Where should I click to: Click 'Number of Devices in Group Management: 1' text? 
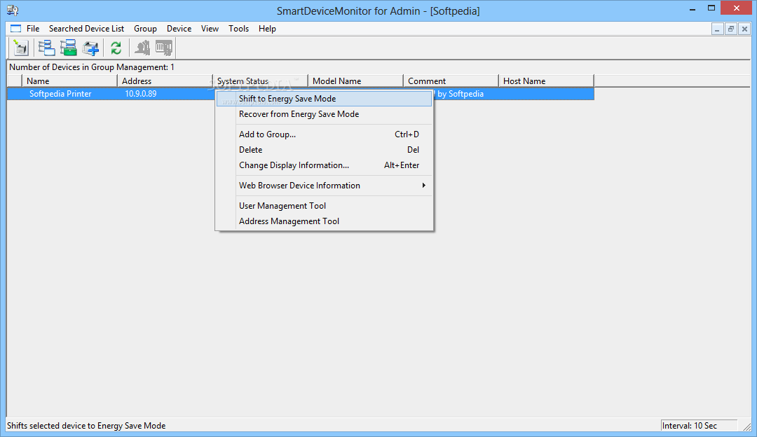point(92,67)
